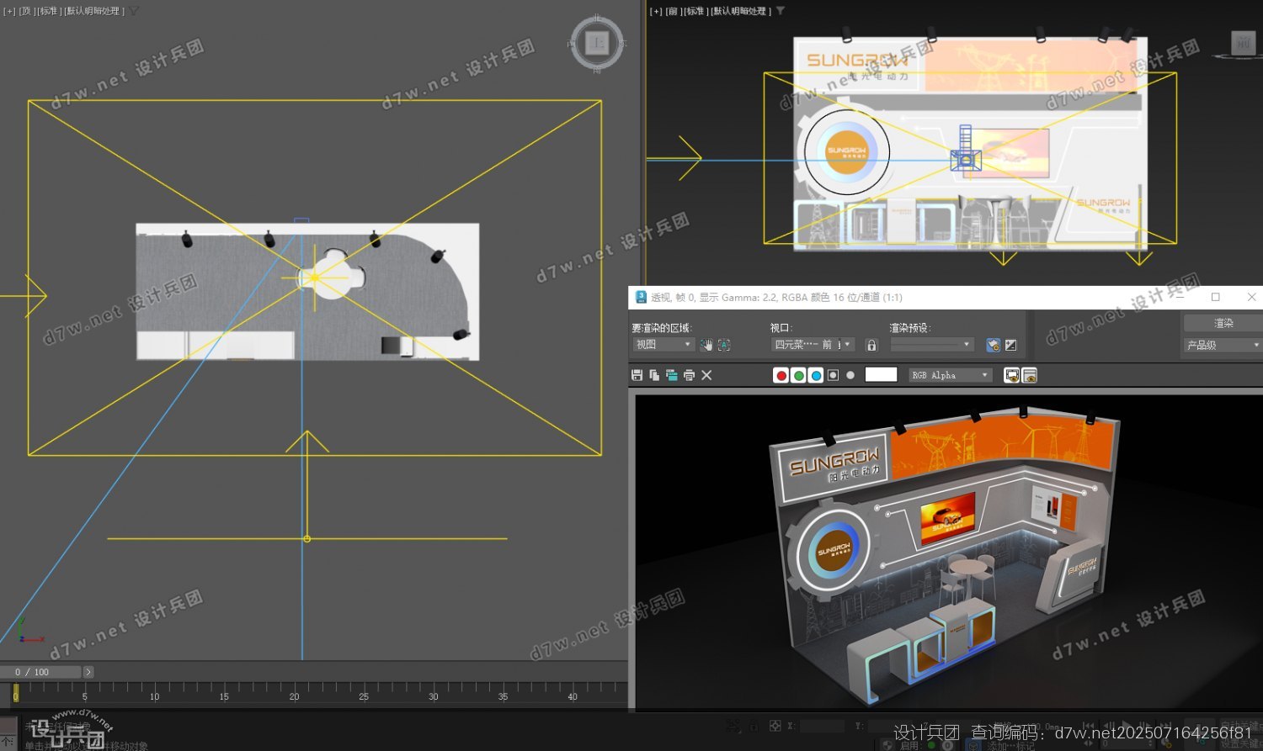Screen dimensions: 1263x751
Task: Toggle the UI overlay icon
Action: (x=1012, y=375)
